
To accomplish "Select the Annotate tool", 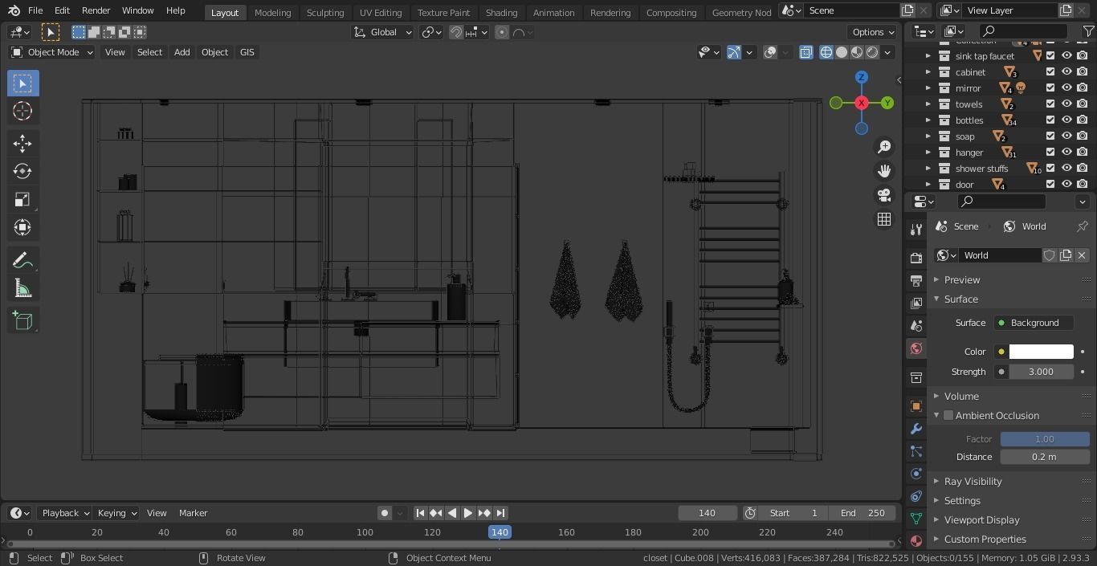I will (22, 260).
